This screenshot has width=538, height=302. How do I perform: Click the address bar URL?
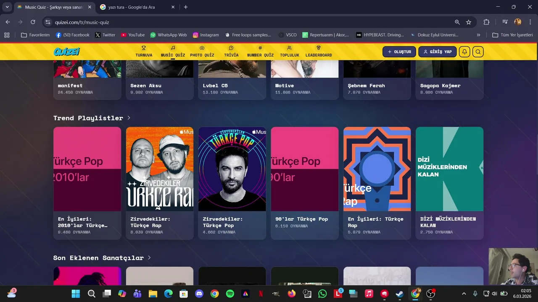(82, 22)
